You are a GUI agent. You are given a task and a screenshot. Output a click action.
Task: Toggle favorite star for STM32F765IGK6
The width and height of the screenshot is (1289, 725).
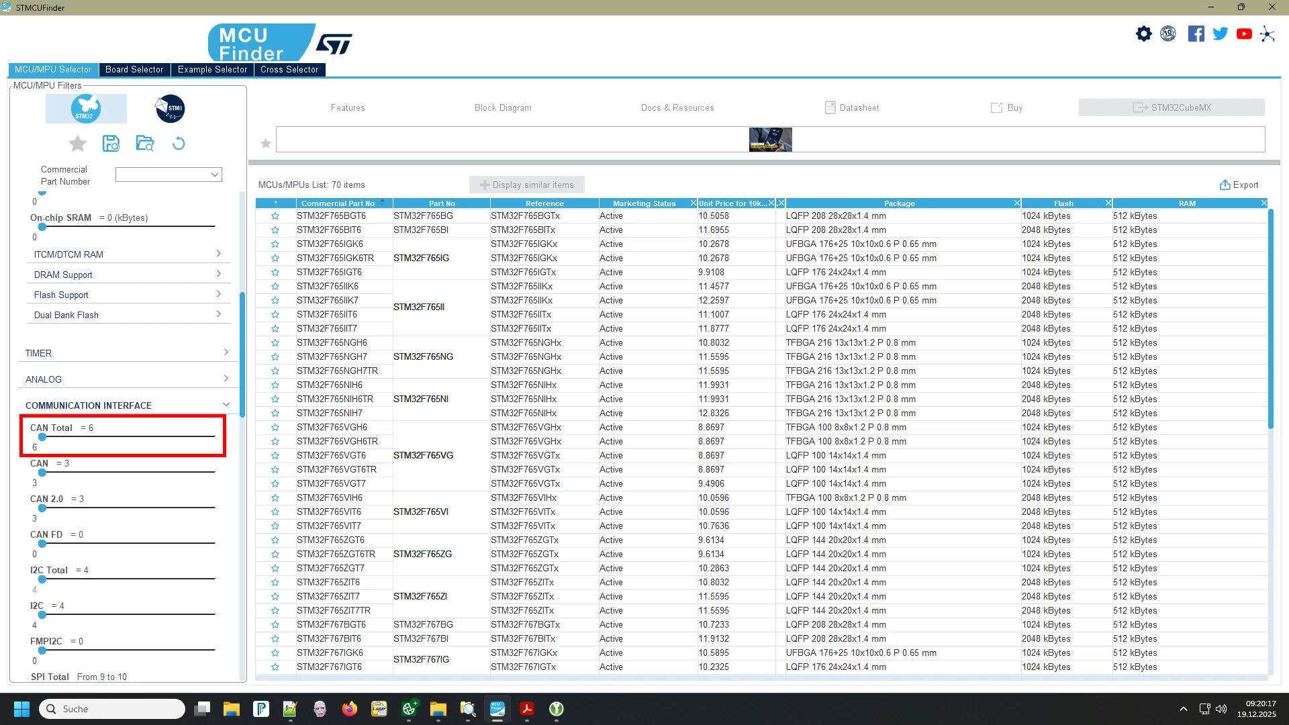pyautogui.click(x=275, y=244)
